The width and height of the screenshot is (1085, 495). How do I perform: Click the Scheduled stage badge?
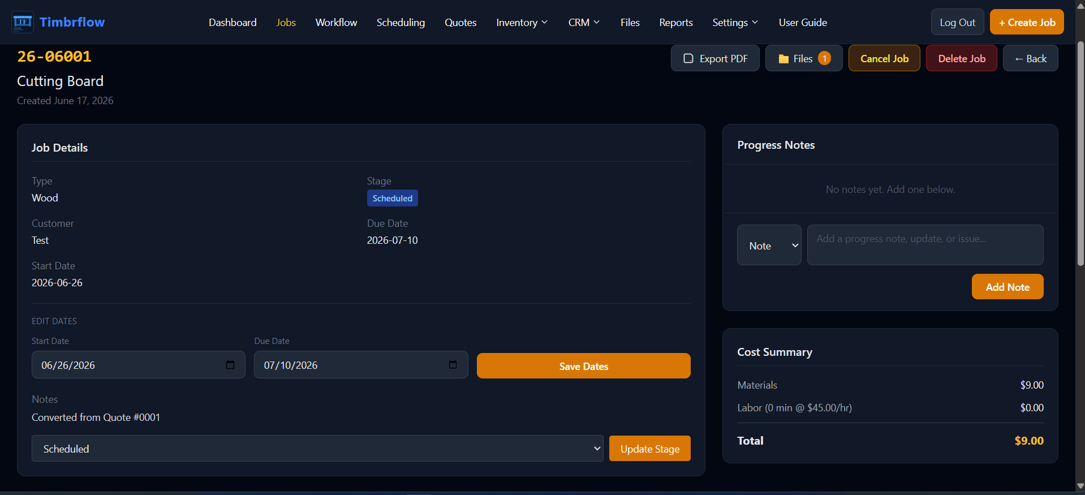coord(393,198)
